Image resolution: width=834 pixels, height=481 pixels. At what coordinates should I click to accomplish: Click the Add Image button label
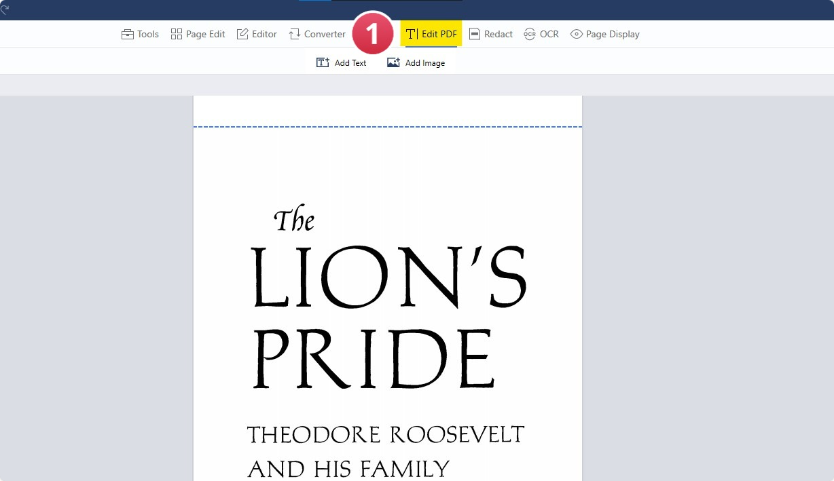click(425, 63)
